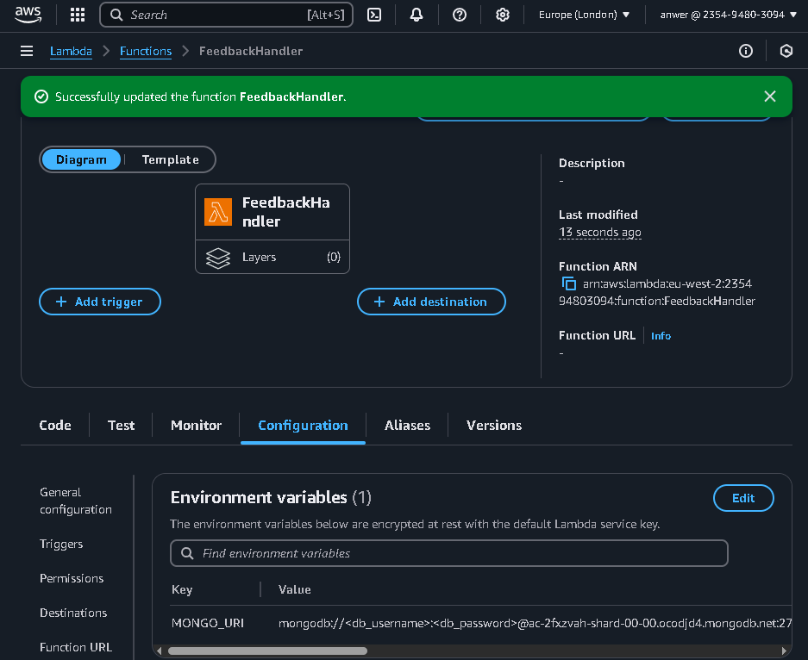The width and height of the screenshot is (808, 660).
Task: Edit the environment variables
Action: pos(743,498)
